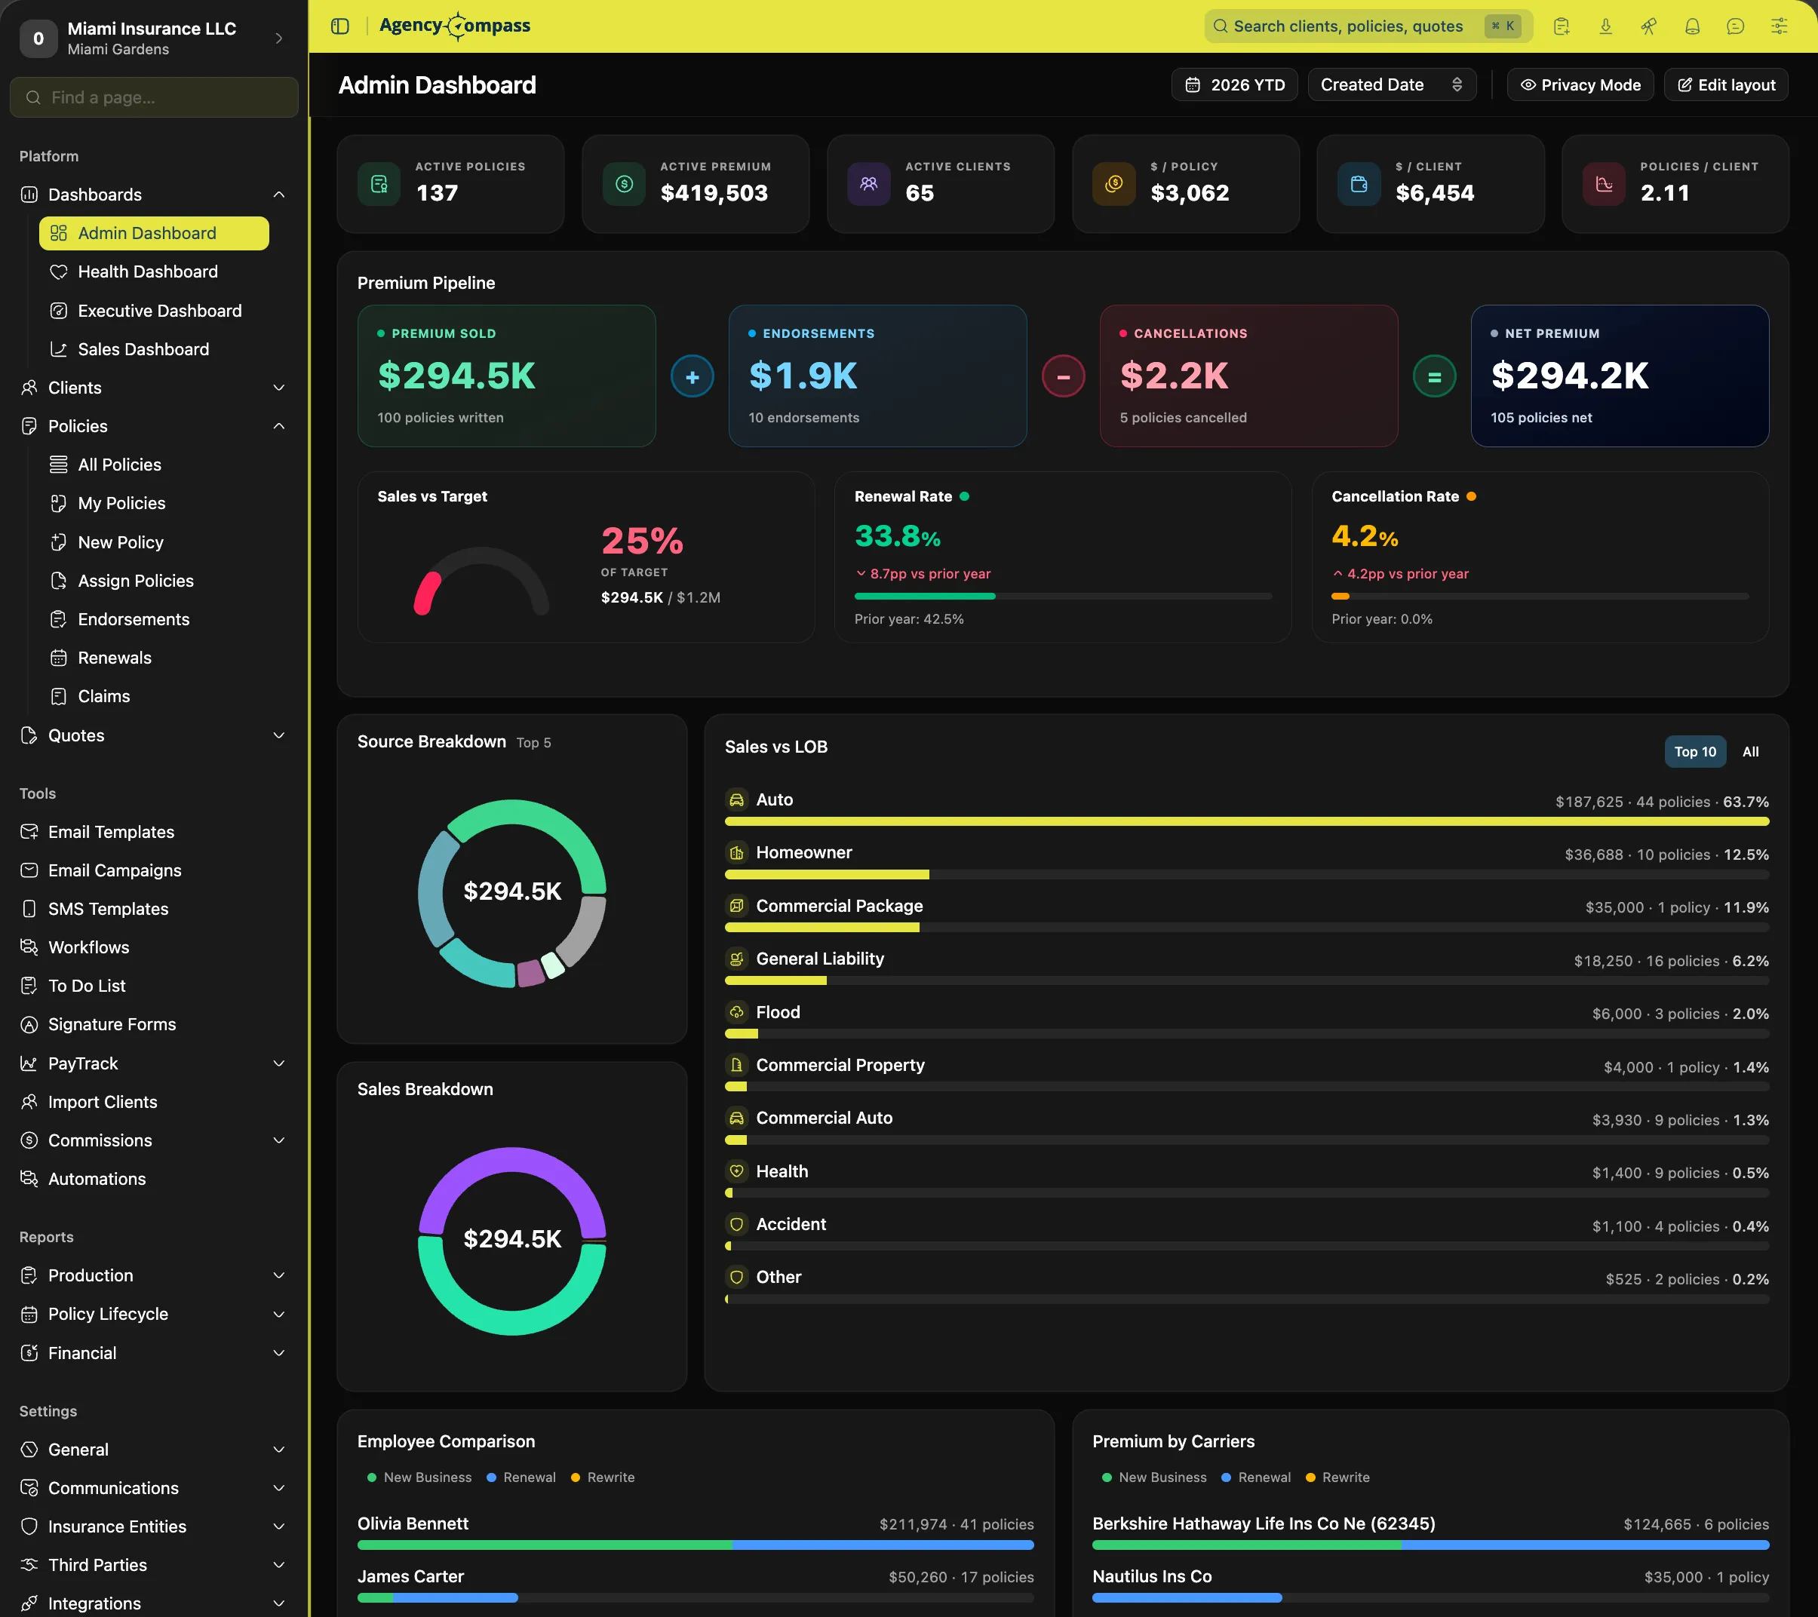Click the Commercial Property icon
Viewport: 1818px width, 1617px height.
736,1065
